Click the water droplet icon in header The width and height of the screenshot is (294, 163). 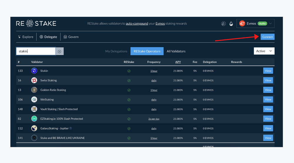pos(231,24)
